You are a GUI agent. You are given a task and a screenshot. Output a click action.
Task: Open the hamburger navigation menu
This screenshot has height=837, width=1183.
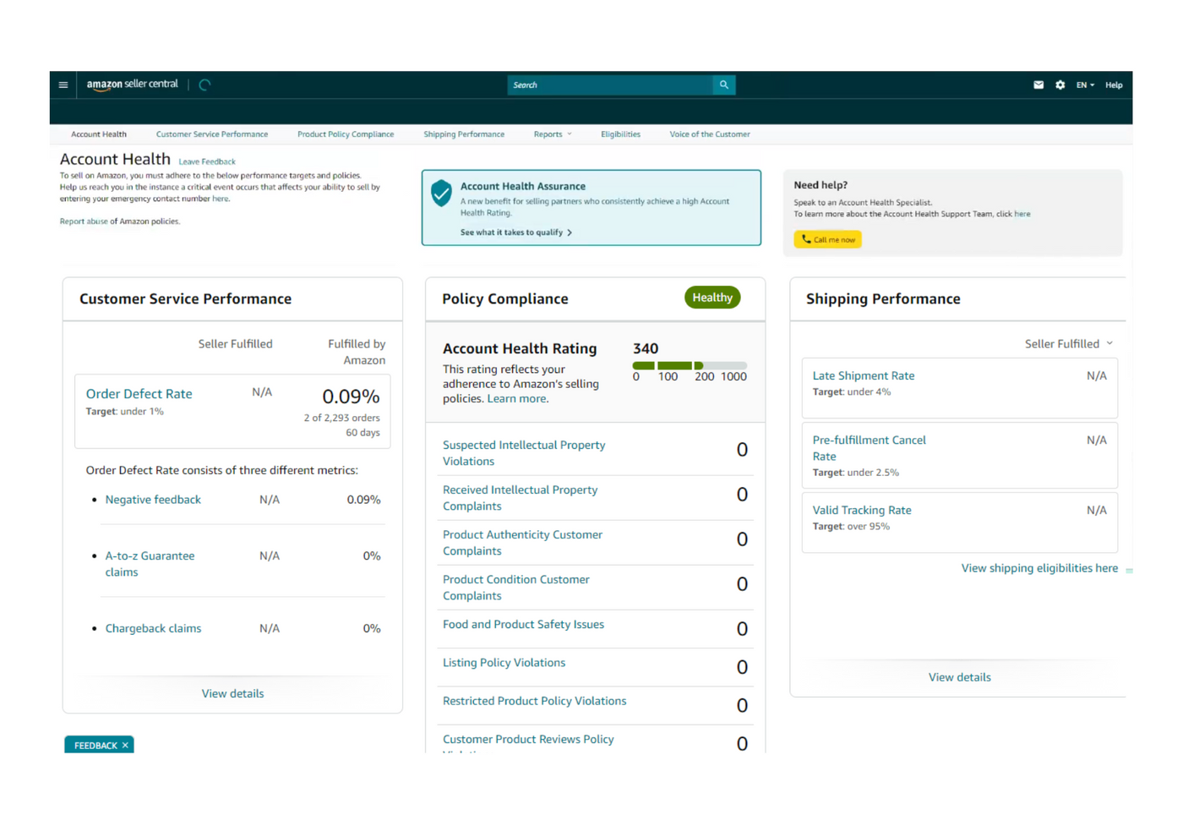coord(63,85)
